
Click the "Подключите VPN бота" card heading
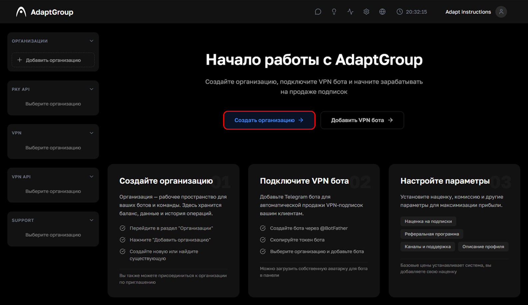304,181
